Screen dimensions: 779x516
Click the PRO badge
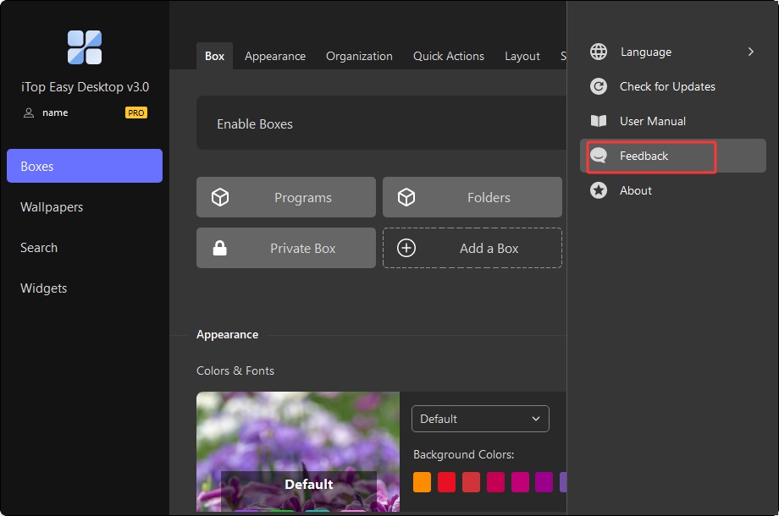pyautogui.click(x=136, y=113)
